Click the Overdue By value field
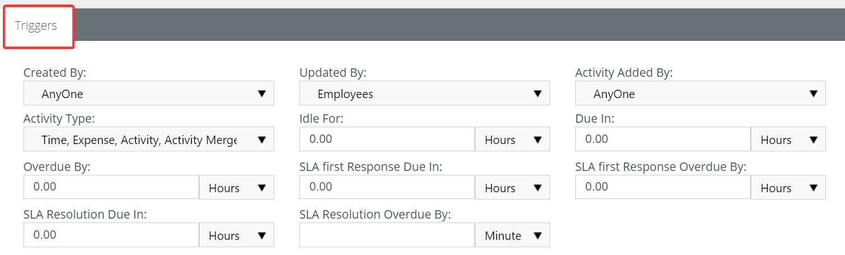This screenshot has width=845, height=255. [x=111, y=187]
